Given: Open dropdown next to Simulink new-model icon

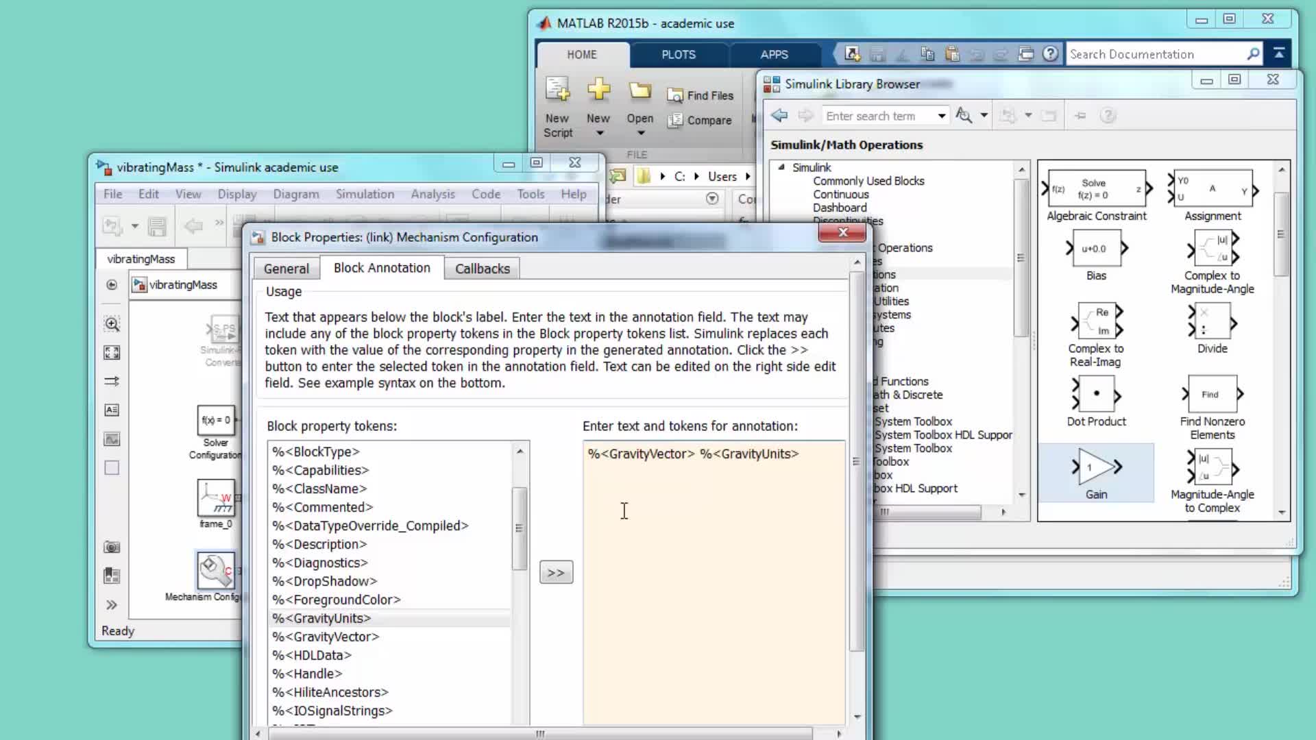Looking at the screenshot, I should (135, 225).
